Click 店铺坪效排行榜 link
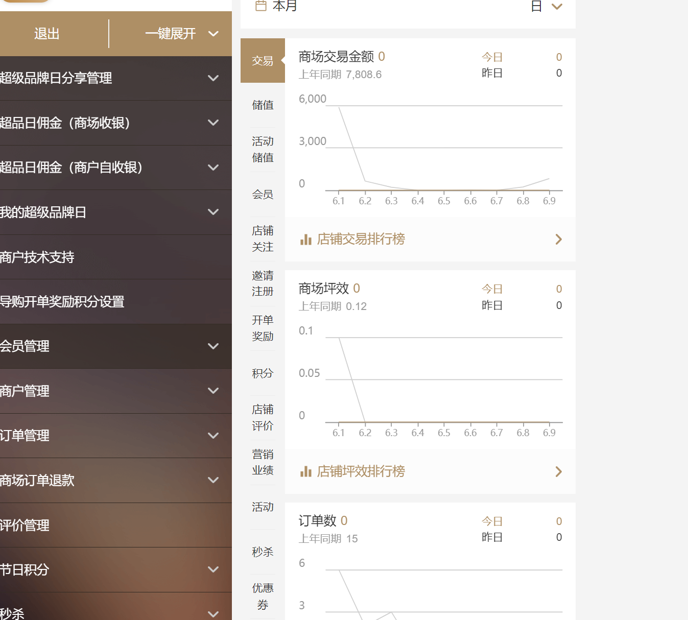688x620 pixels. [361, 471]
